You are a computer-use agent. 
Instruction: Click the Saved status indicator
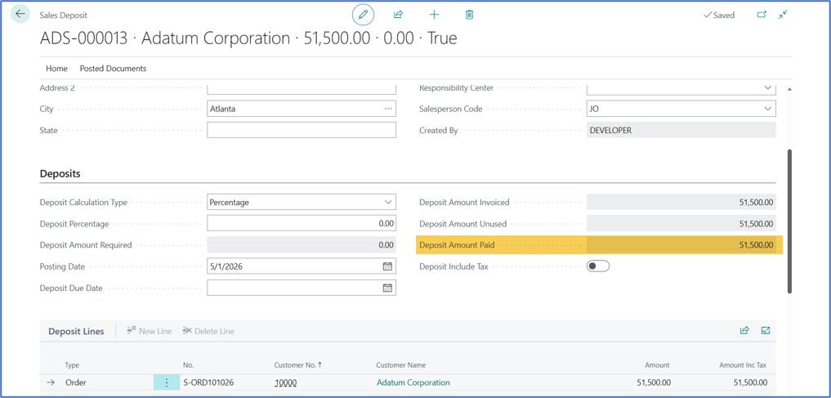coord(718,16)
